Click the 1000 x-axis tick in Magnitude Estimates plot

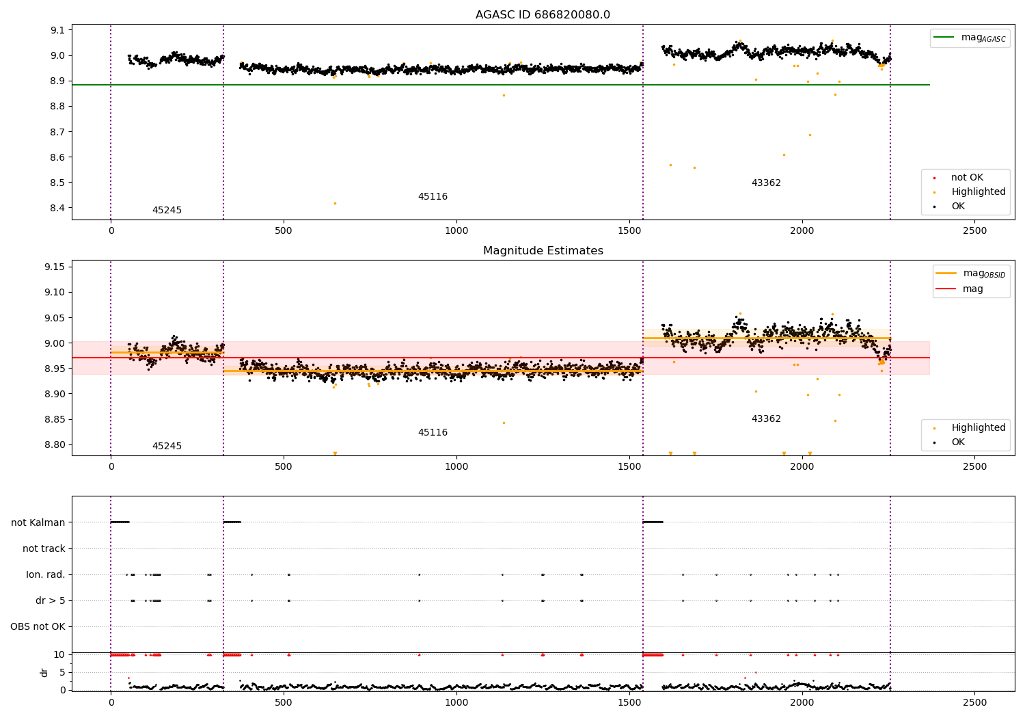(x=456, y=467)
